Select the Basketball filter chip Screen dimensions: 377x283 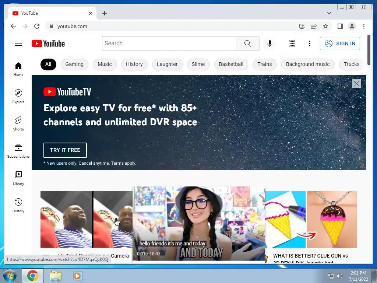[231, 64]
